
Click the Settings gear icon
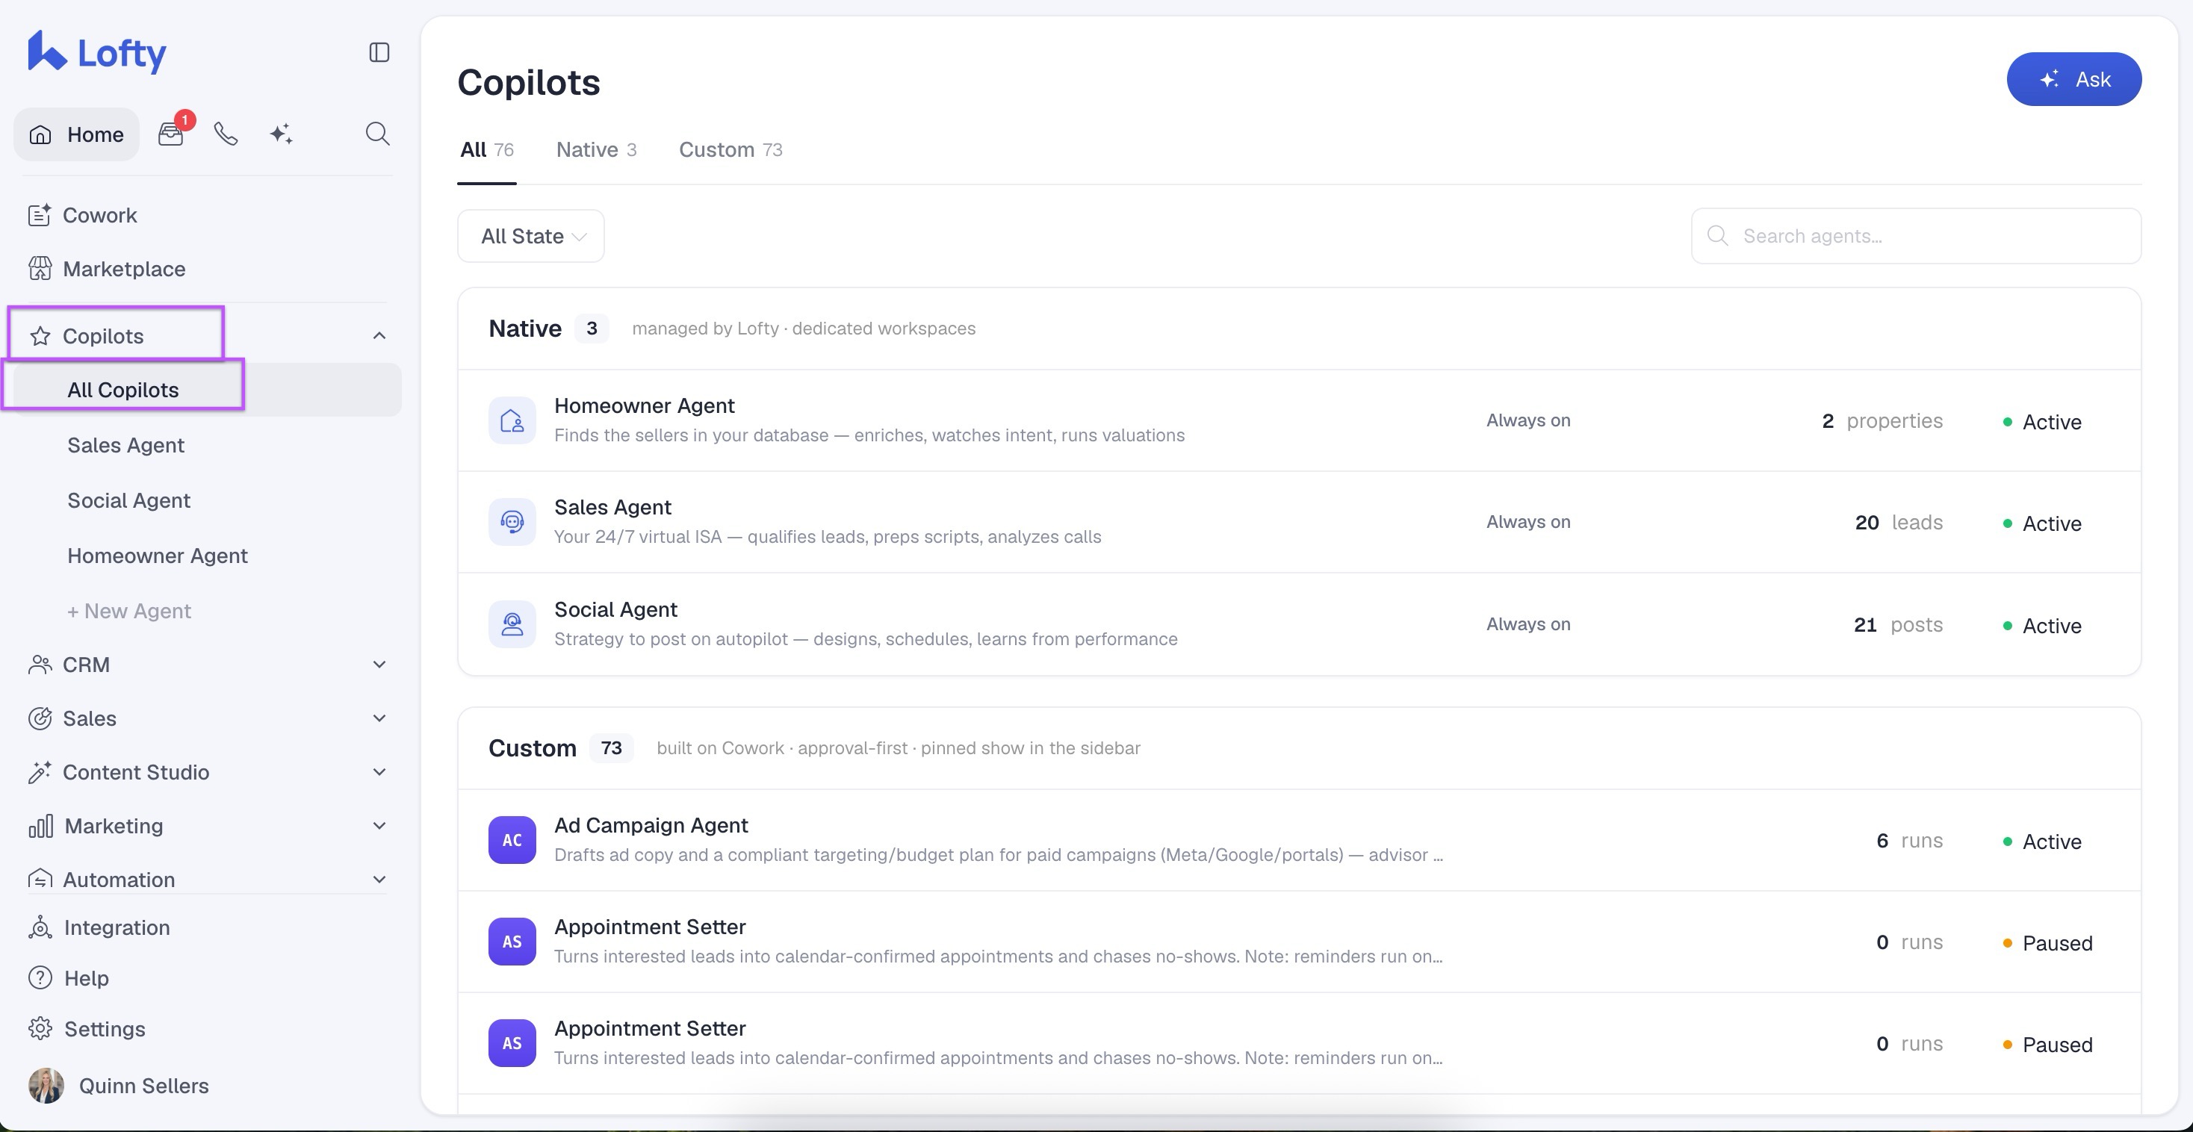tap(40, 1029)
